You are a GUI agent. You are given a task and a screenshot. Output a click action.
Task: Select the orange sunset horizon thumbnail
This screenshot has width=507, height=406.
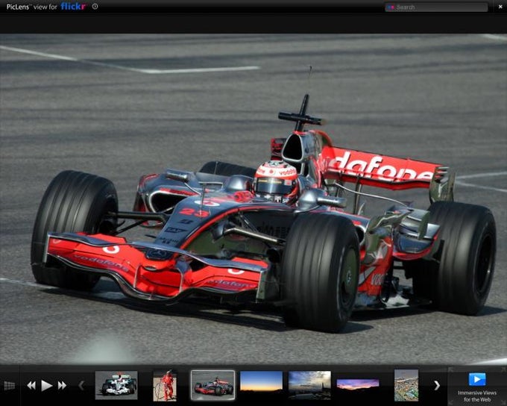pos(261,385)
